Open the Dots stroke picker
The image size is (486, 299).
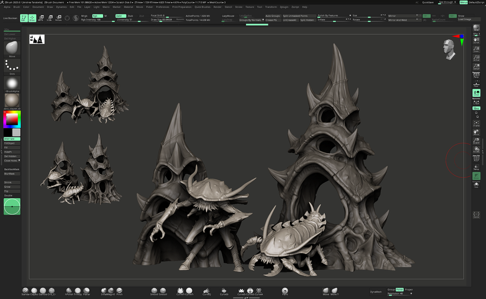[x=12, y=66]
